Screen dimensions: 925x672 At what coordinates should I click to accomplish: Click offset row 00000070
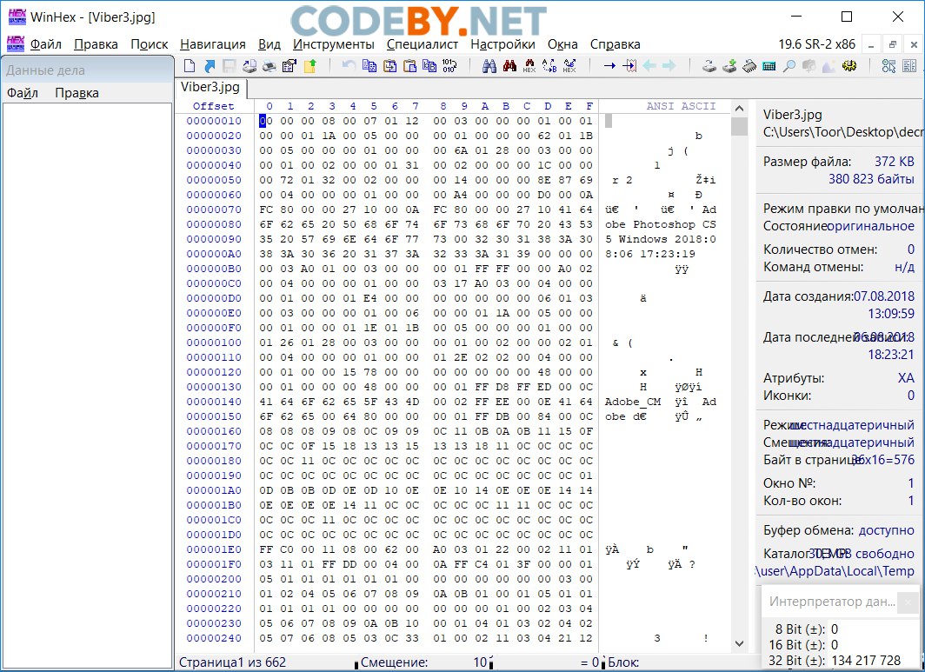coord(214,210)
